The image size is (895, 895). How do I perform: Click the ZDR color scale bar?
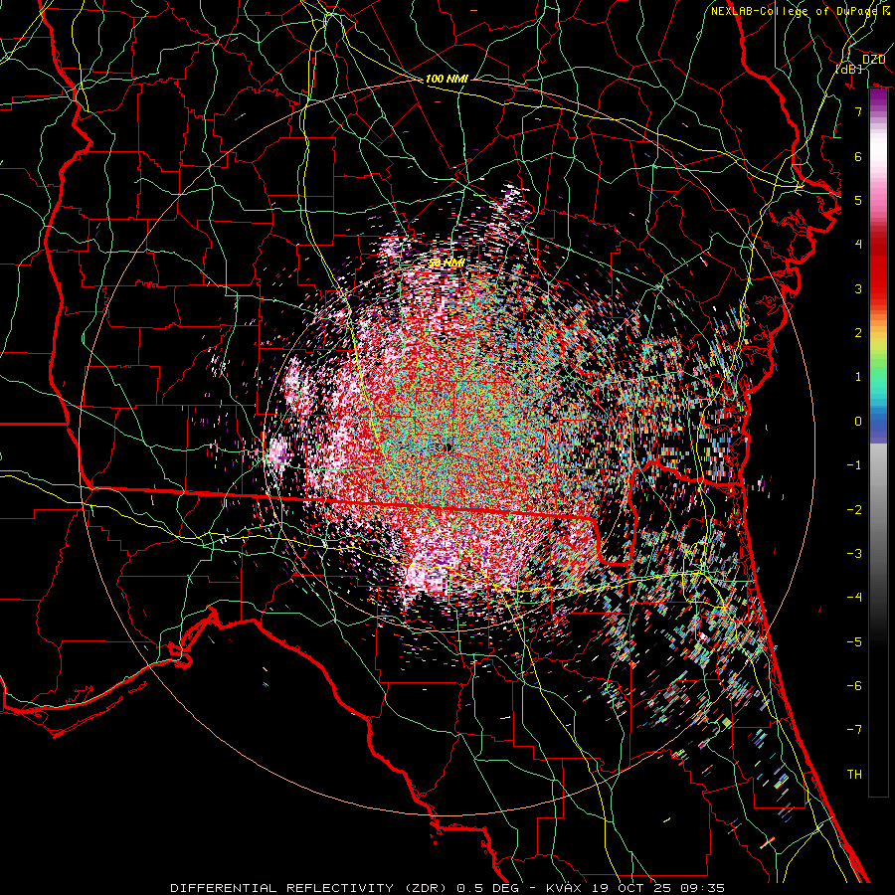click(x=878, y=443)
